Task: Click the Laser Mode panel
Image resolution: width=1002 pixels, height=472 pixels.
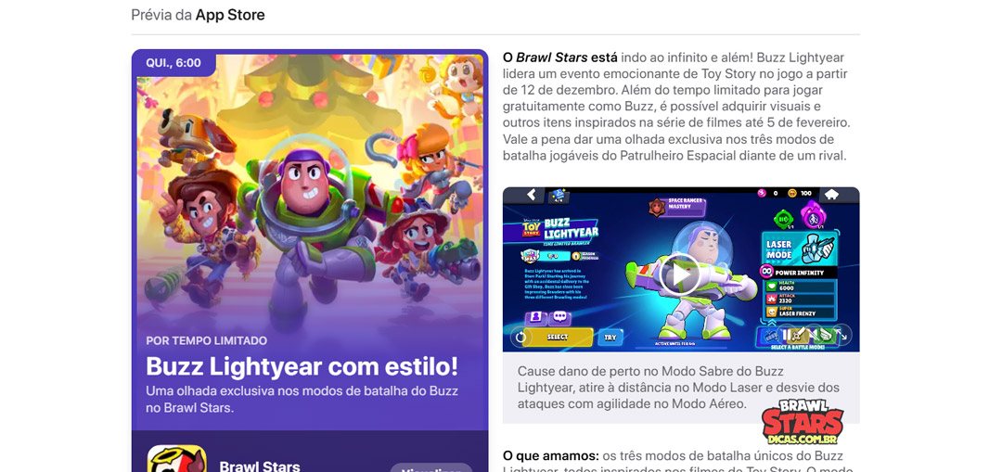Action: click(798, 249)
